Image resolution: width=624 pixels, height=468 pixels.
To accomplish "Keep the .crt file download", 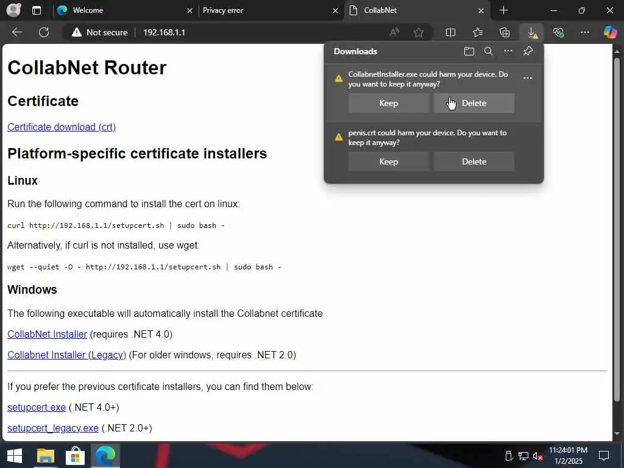I will click(x=388, y=161).
